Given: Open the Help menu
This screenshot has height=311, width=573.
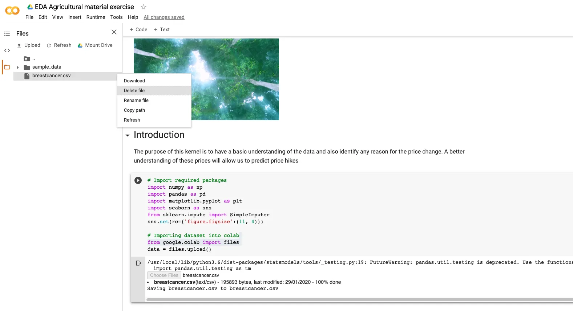Looking at the screenshot, I should tap(133, 17).
